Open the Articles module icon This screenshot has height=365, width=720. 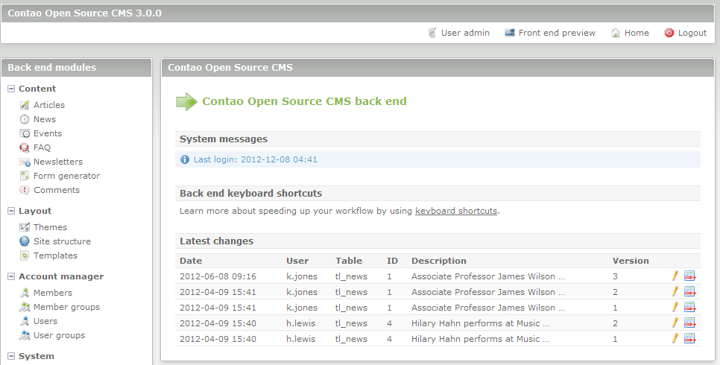(x=25, y=105)
